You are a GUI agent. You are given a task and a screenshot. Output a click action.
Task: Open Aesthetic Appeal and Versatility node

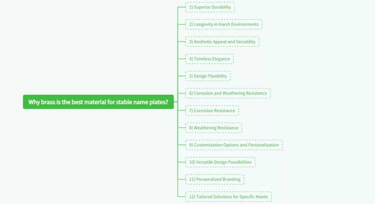pyautogui.click(x=222, y=42)
